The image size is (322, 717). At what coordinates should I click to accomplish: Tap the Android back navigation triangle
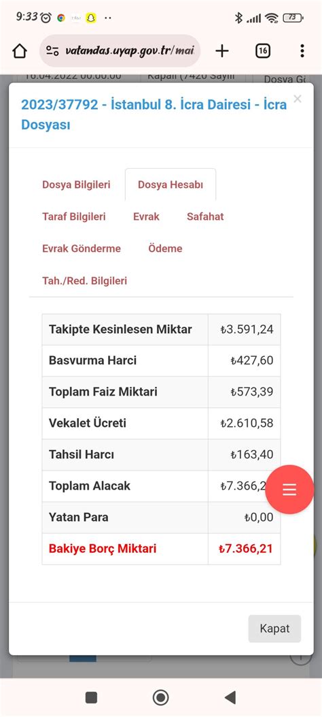pos(230,697)
